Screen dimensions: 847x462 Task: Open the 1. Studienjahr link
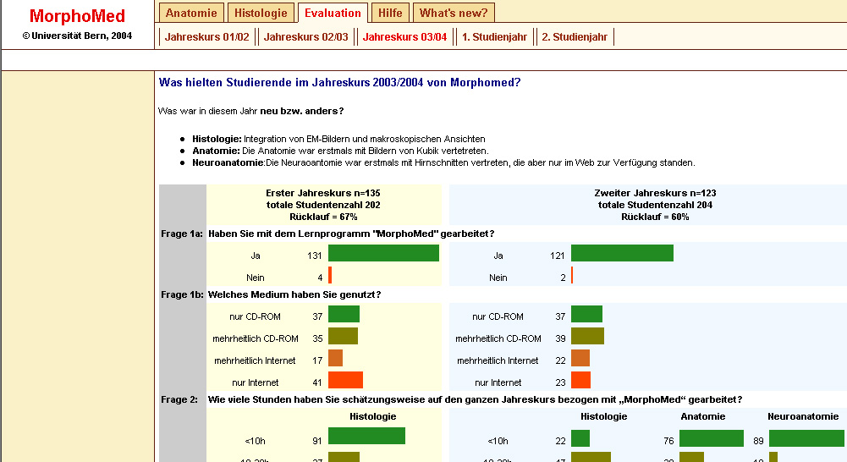pyautogui.click(x=494, y=37)
